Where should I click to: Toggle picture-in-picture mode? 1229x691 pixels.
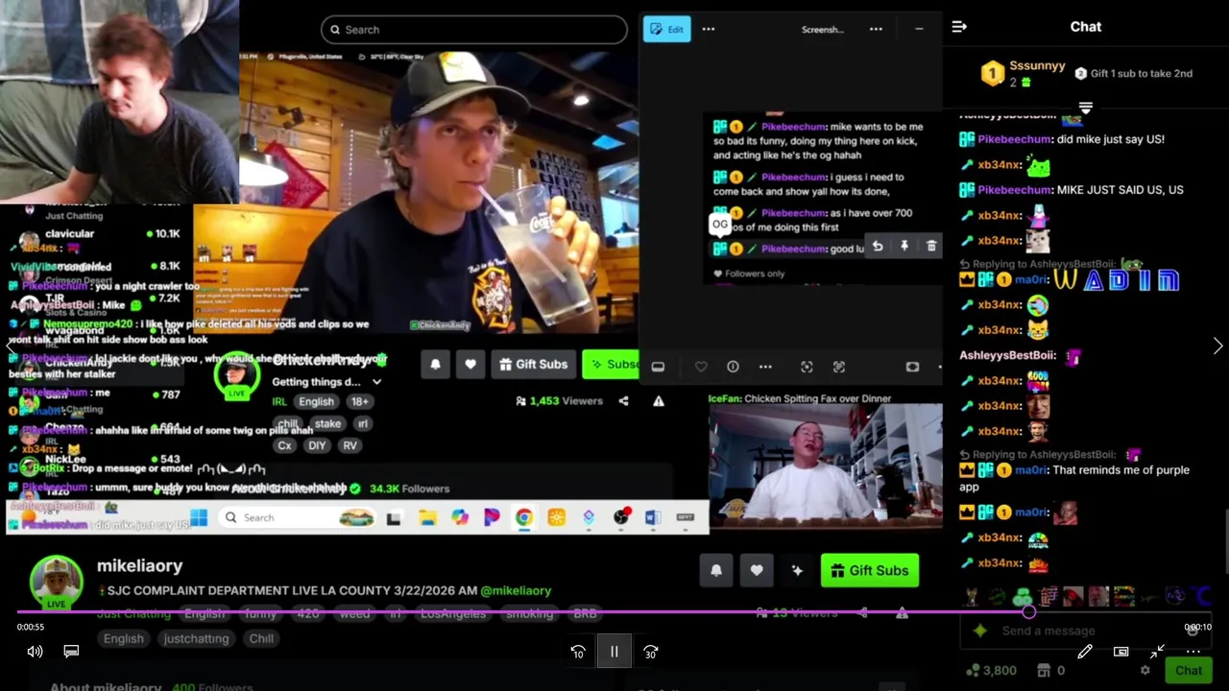1121,652
